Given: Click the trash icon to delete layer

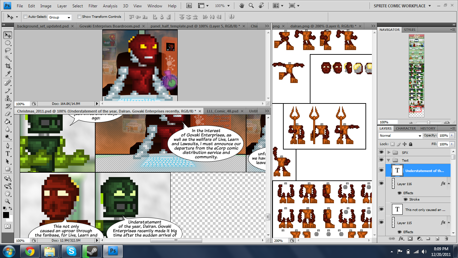Looking at the screenshot, I should (x=446, y=239).
